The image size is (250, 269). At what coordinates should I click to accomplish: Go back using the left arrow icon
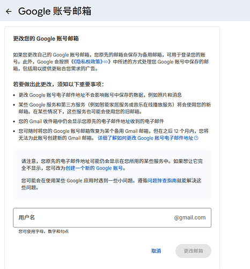coord(9,11)
